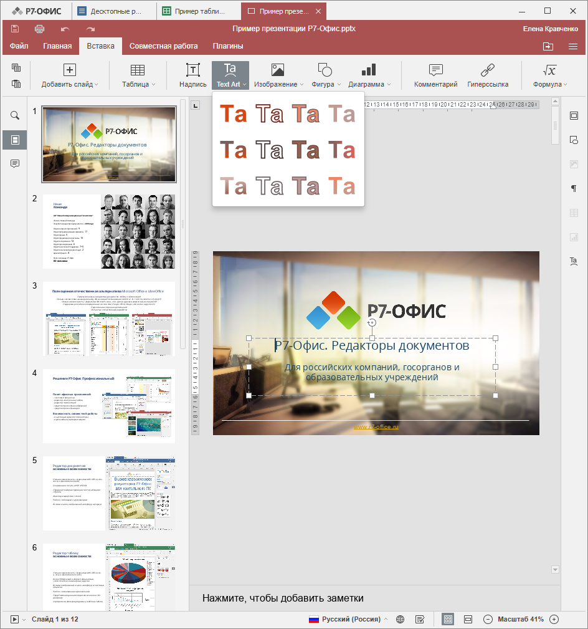Pick the last orange gradient Text Art style
The height and width of the screenshot is (629, 588).
[342, 186]
